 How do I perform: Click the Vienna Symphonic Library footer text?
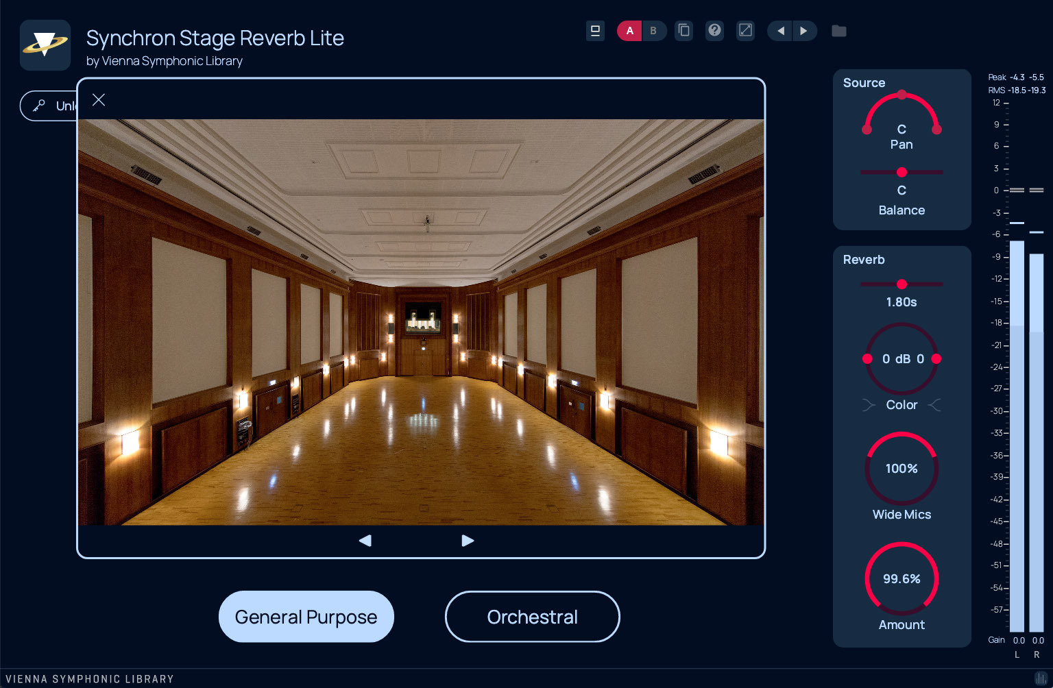90,679
